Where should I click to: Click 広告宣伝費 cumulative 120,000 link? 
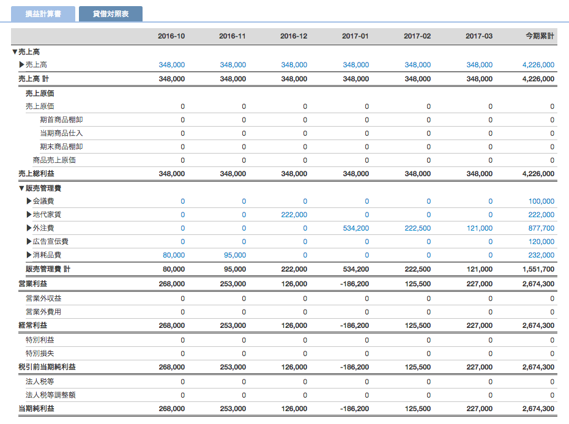[541, 242]
